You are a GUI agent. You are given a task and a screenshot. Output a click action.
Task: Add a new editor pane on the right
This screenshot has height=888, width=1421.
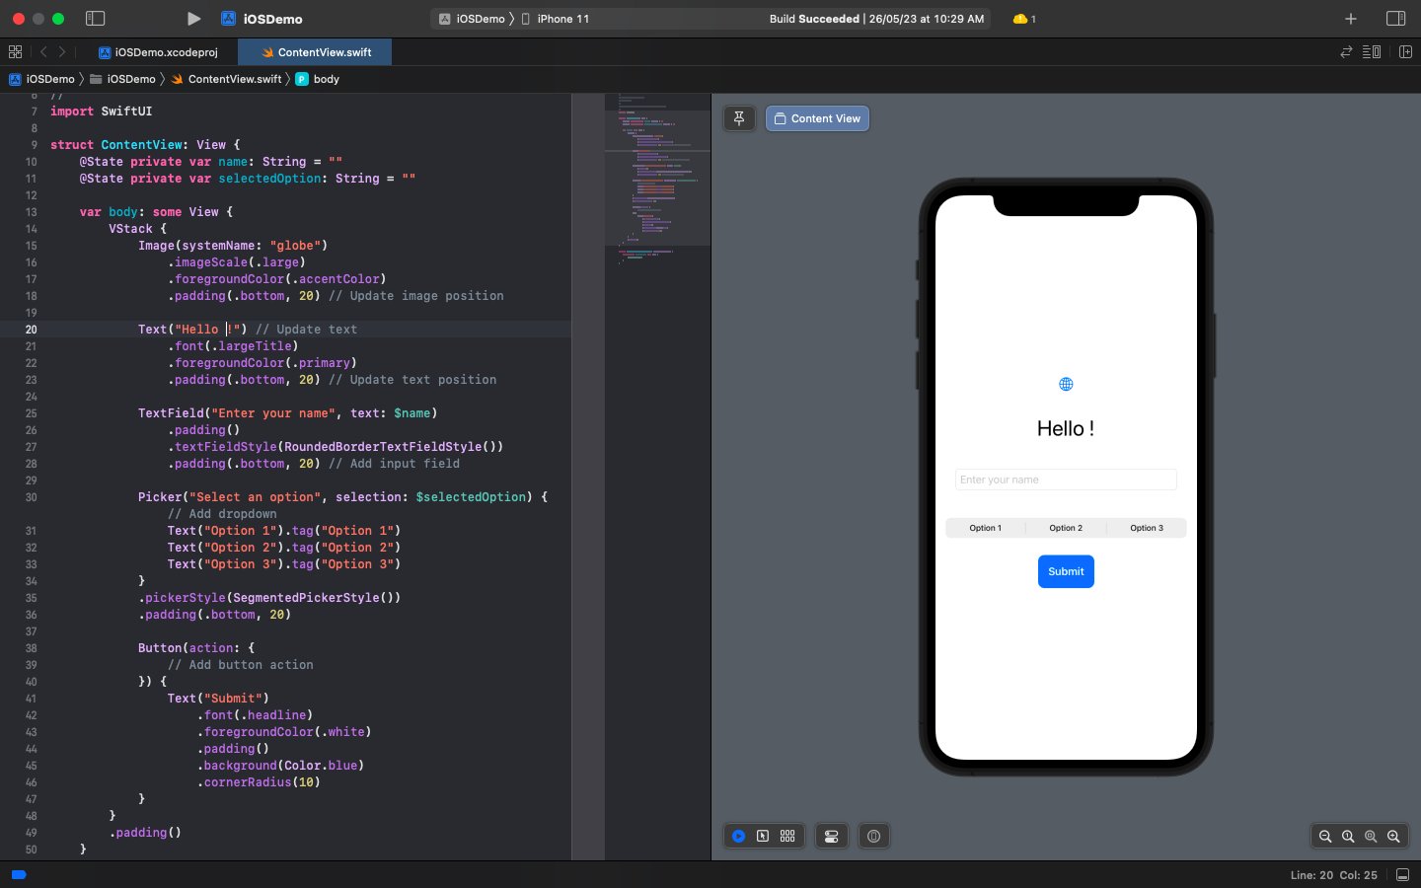pos(1405,51)
